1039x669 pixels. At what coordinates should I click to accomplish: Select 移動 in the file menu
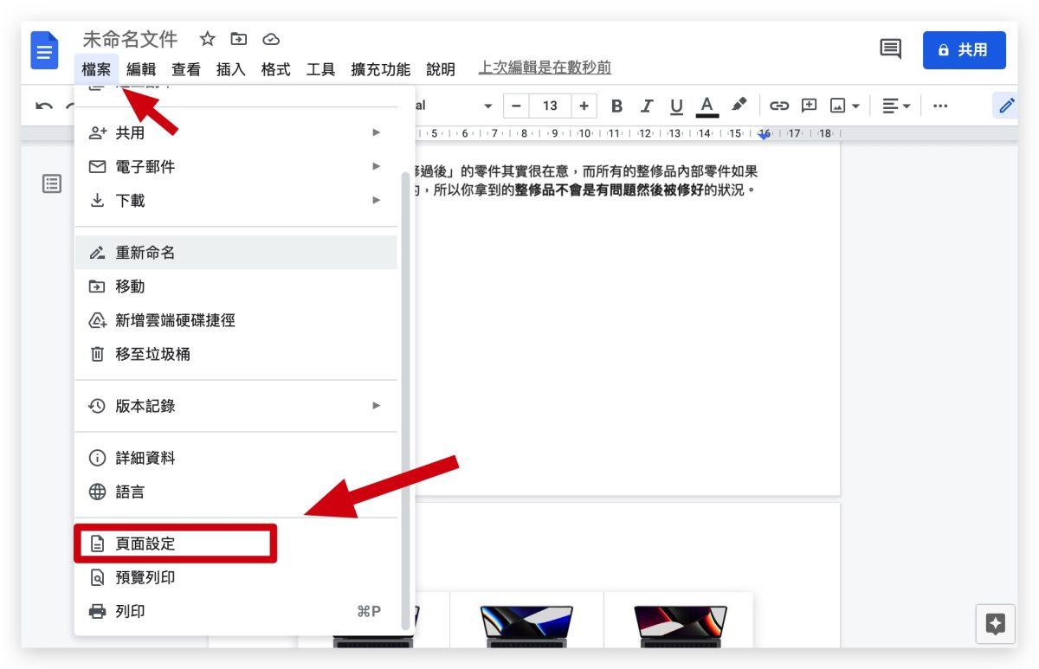(x=236, y=286)
